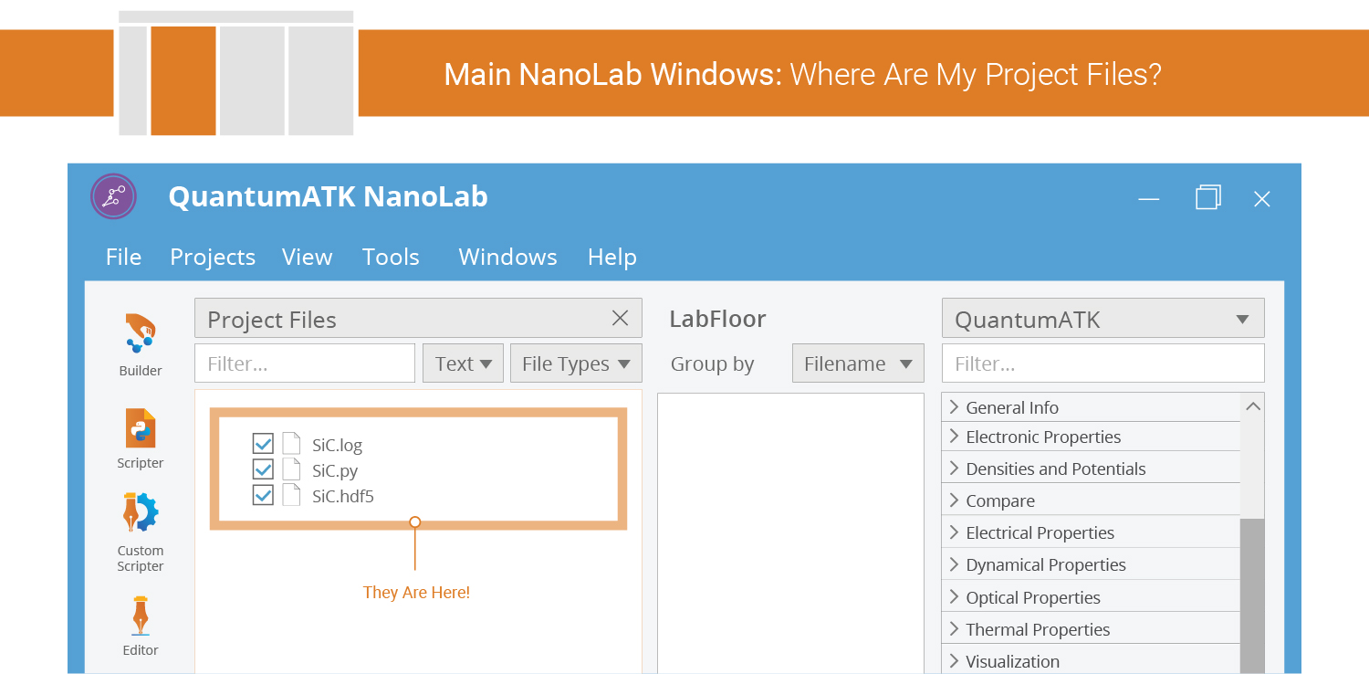Uncheck the SiC.hdf5 checkbox

[x=263, y=495]
